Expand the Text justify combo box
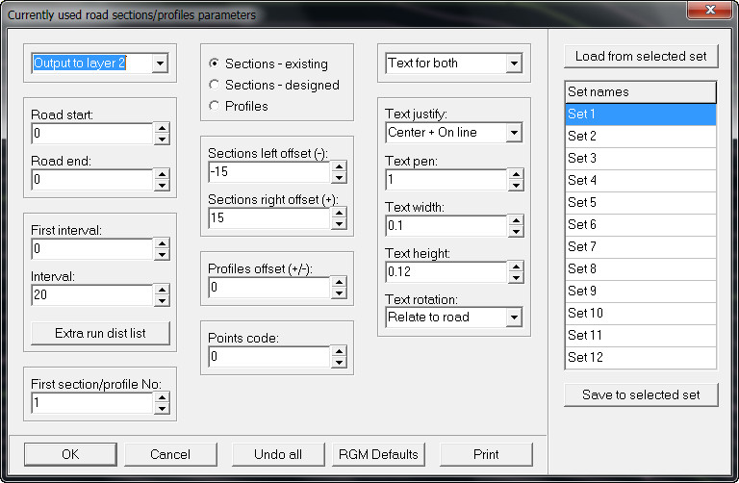The height and width of the screenshot is (483, 739). coord(514,133)
